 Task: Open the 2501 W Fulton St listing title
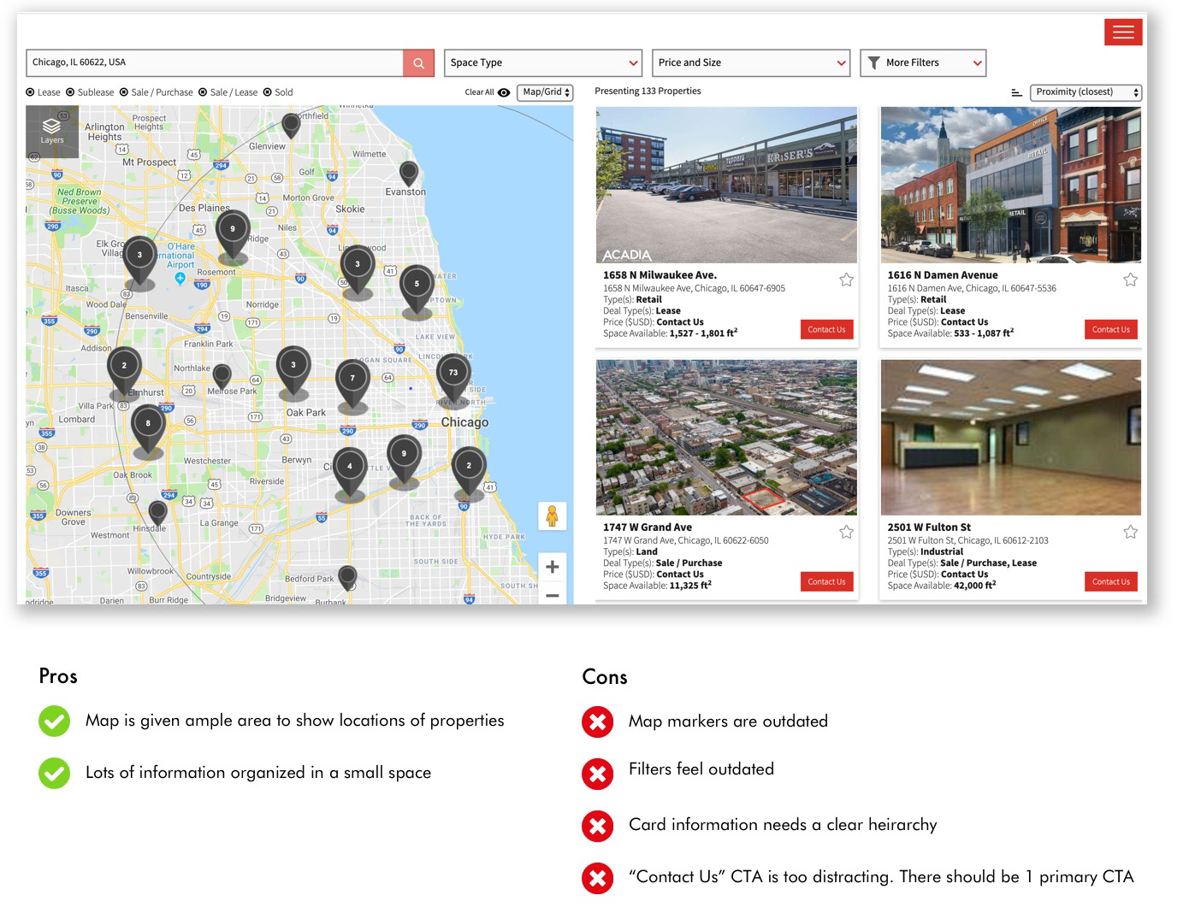tap(929, 527)
